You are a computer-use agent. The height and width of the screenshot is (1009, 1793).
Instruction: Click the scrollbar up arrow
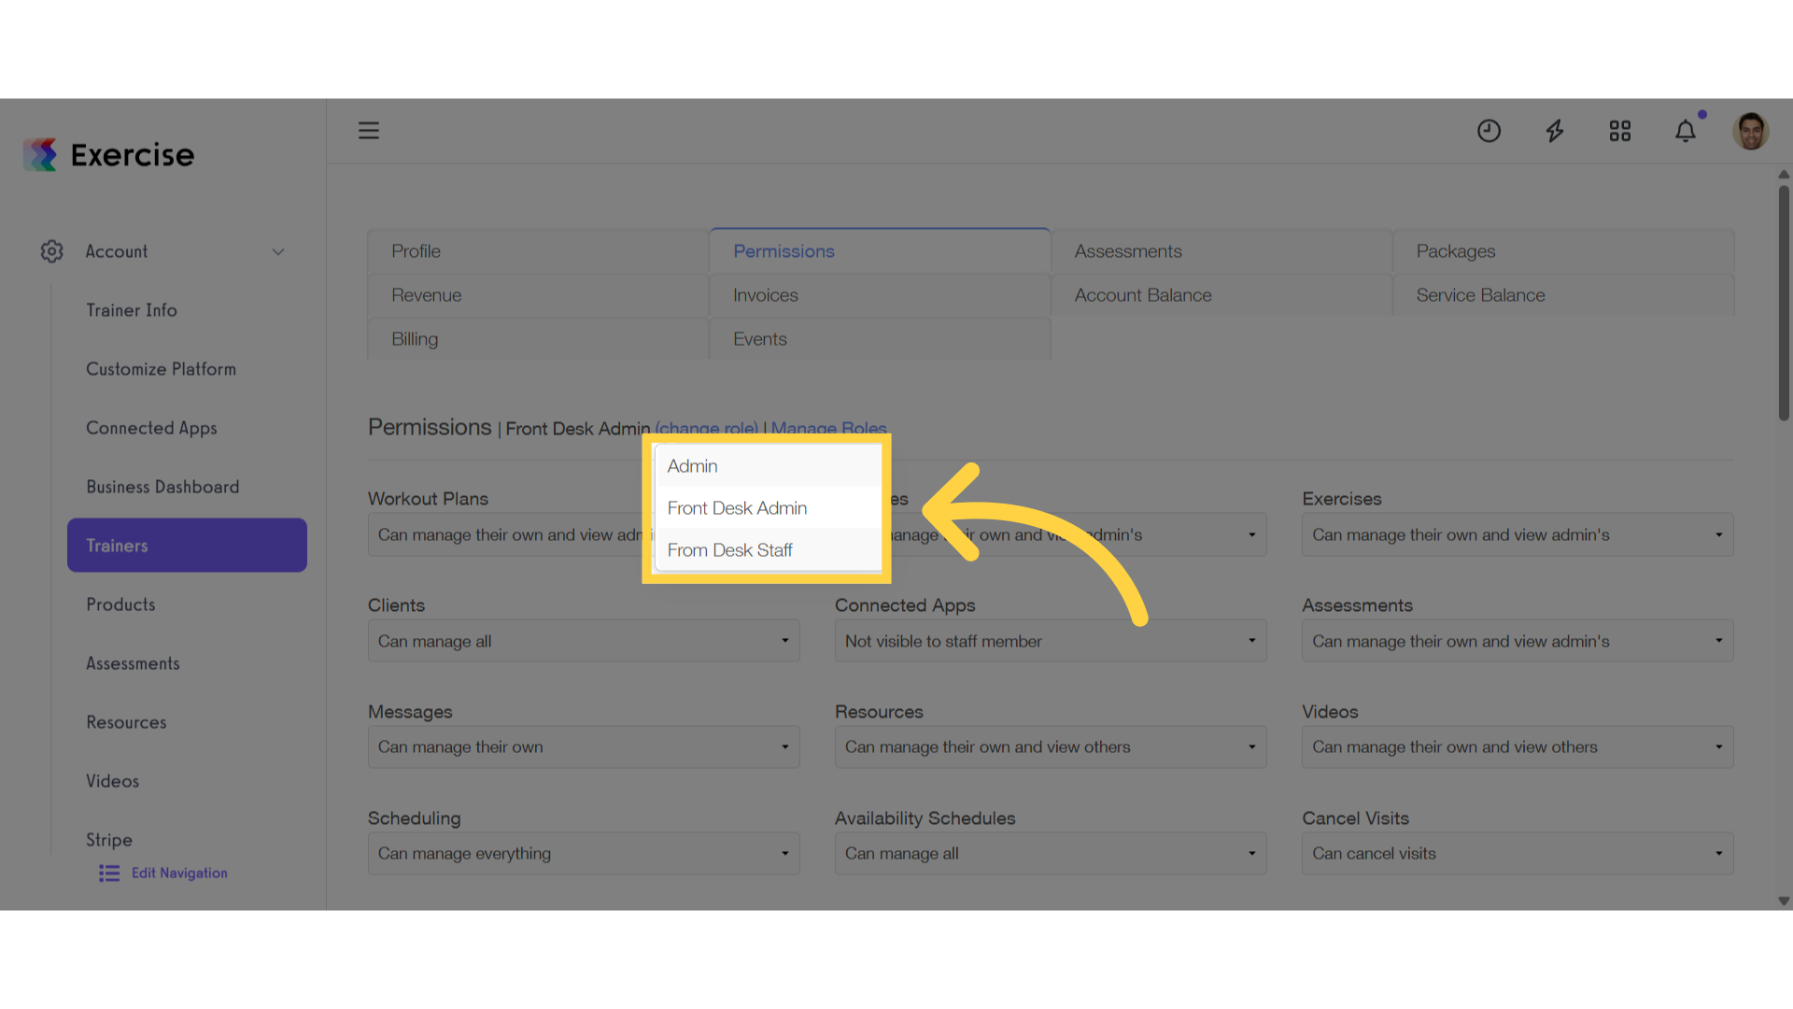click(x=1784, y=175)
